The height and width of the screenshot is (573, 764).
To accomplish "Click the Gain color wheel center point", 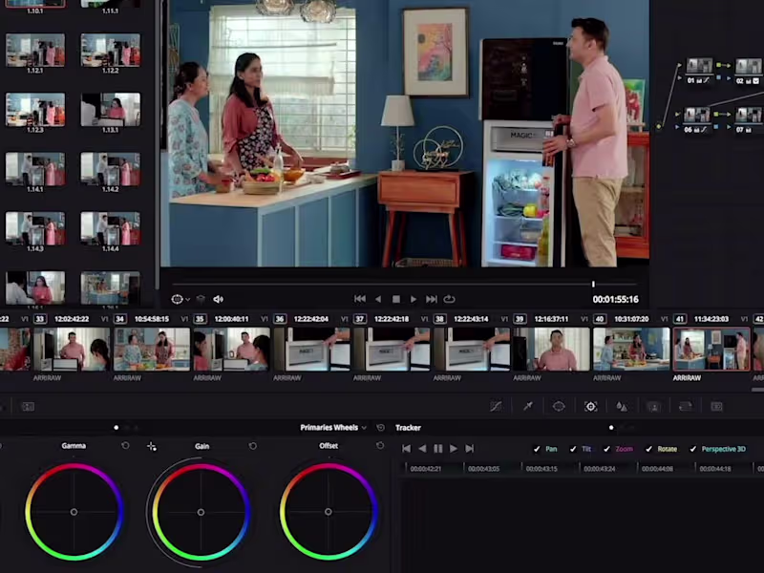I will tap(201, 512).
